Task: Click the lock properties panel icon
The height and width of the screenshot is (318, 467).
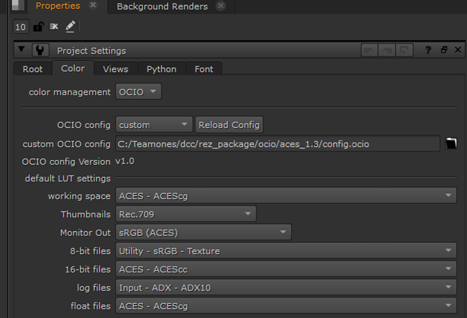Action: (x=38, y=26)
